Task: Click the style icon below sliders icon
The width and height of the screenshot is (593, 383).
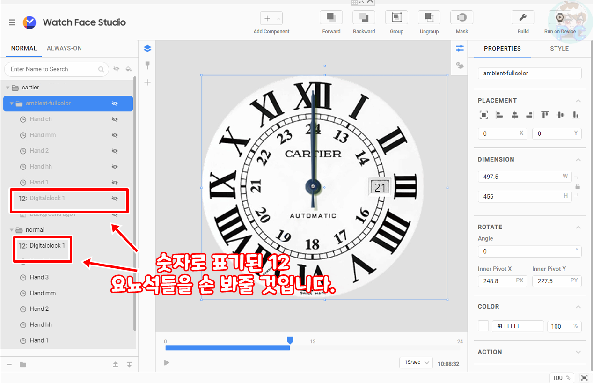Action: [x=460, y=66]
